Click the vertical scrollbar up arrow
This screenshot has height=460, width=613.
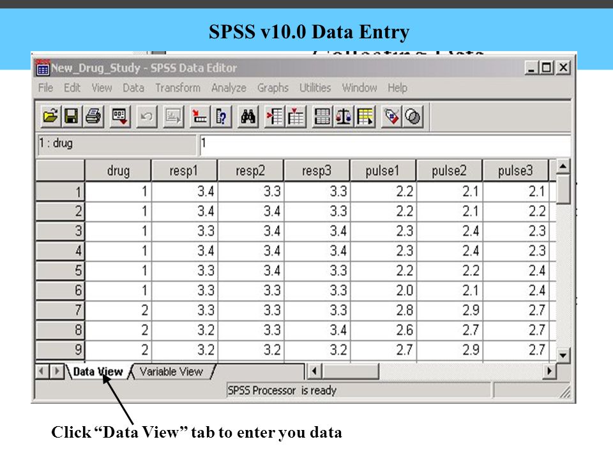563,166
